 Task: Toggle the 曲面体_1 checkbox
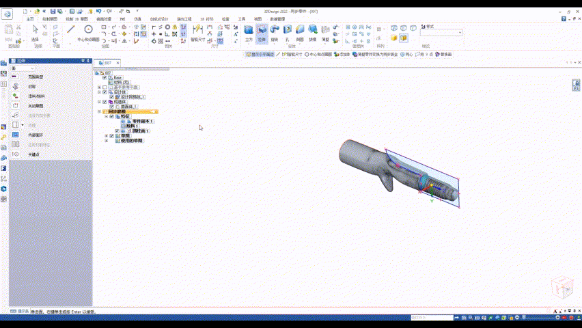(112, 107)
